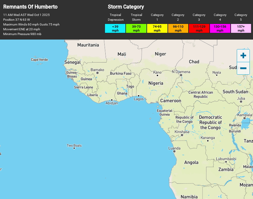Click the Abidjan city marker
Image resolution: width=253 pixels, height=199 pixels.
(112, 100)
